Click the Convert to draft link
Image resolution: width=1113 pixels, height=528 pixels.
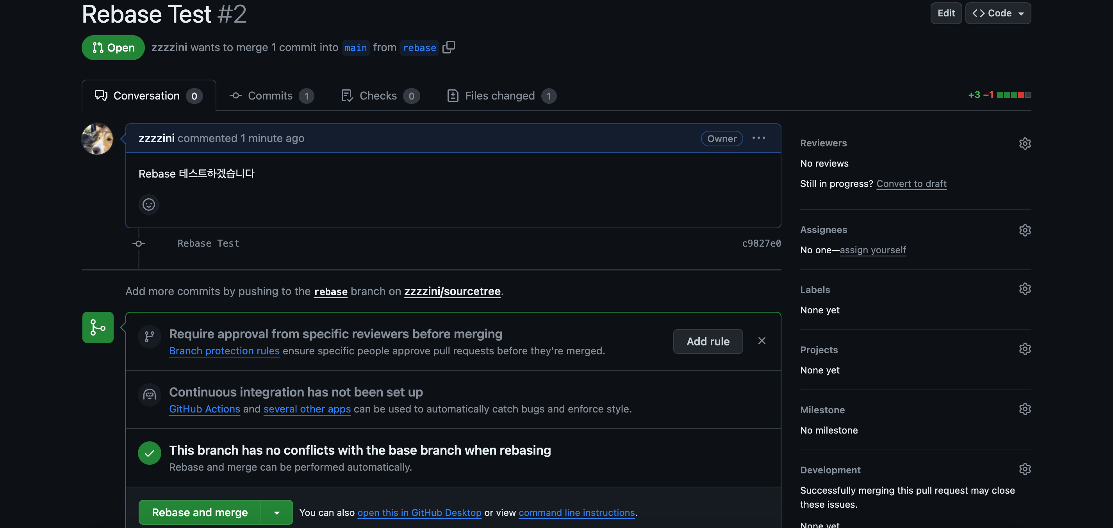click(911, 183)
